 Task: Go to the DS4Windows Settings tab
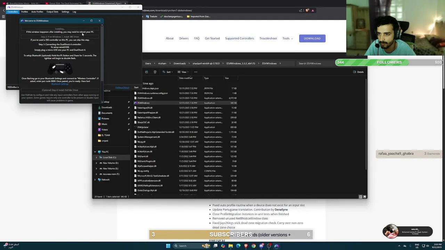[x=65, y=12]
